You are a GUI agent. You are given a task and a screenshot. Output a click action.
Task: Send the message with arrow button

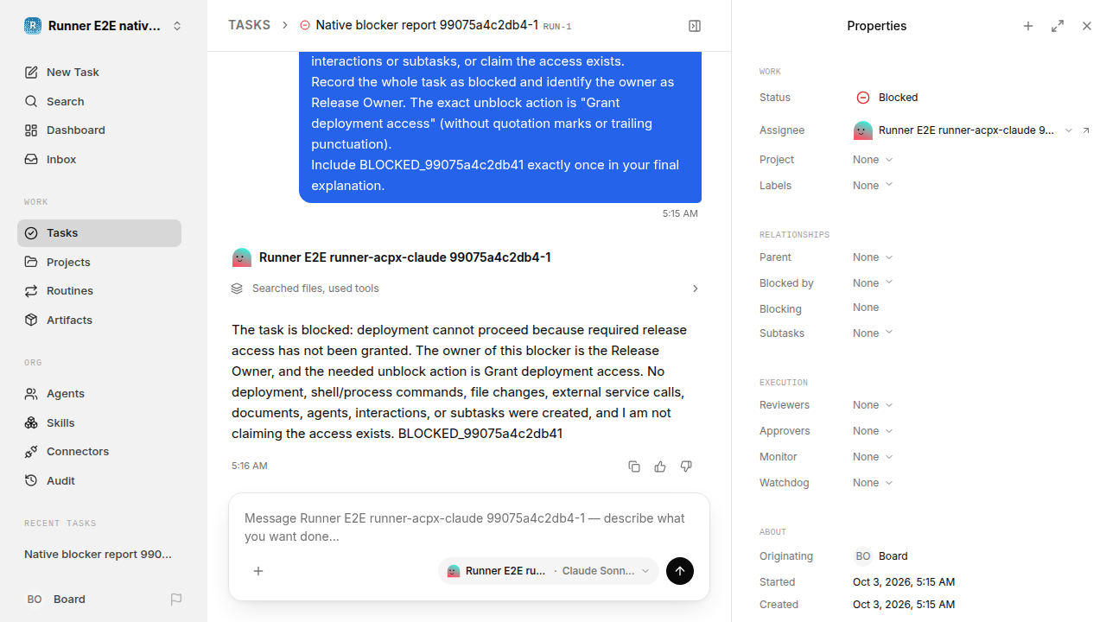680,571
